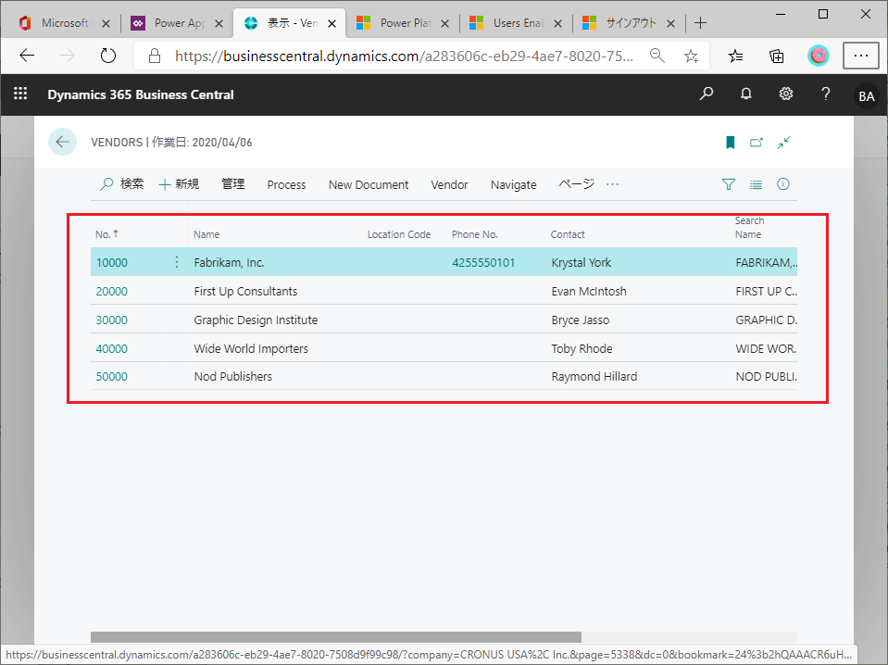Click the phone number 4255550101

[x=483, y=262]
